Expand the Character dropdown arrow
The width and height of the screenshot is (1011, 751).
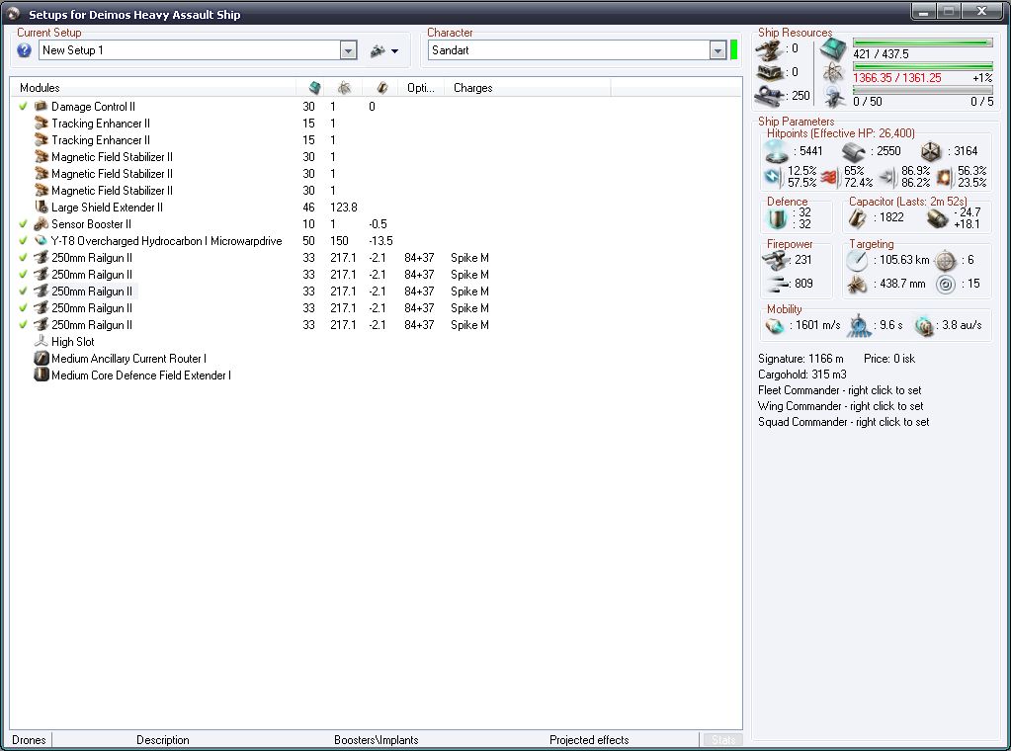click(x=717, y=50)
